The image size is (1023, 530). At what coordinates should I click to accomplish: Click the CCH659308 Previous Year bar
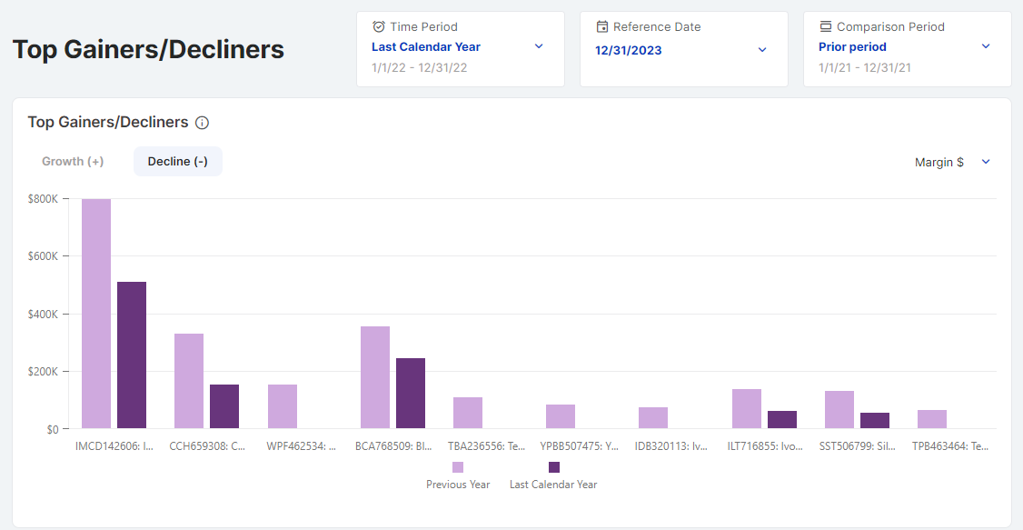189,381
